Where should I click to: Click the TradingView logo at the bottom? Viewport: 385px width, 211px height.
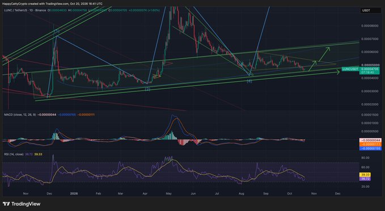[22, 204]
